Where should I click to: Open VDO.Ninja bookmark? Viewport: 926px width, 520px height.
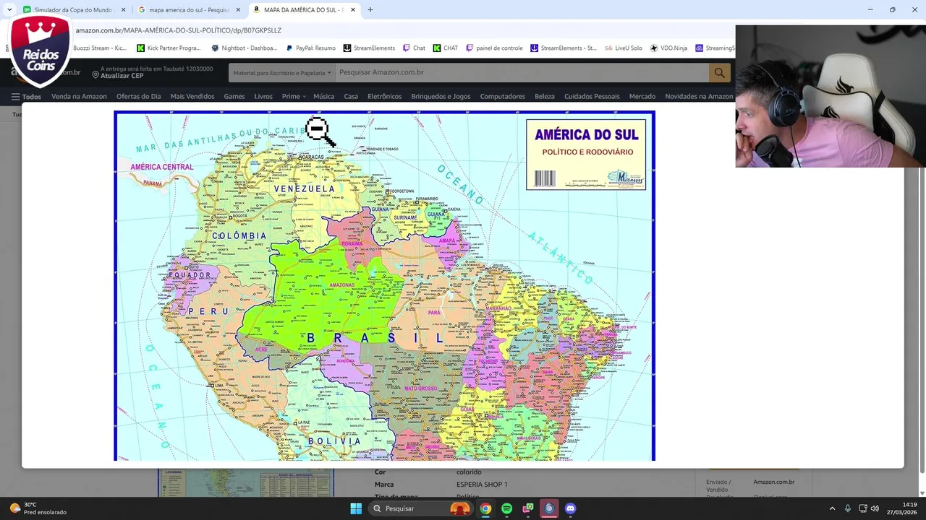tap(669, 48)
